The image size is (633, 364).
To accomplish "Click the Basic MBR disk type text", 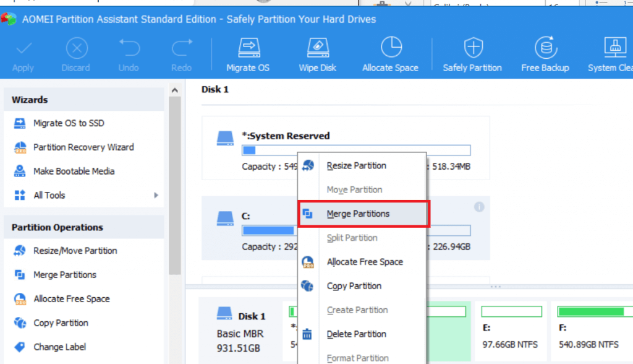I will pos(240,334).
